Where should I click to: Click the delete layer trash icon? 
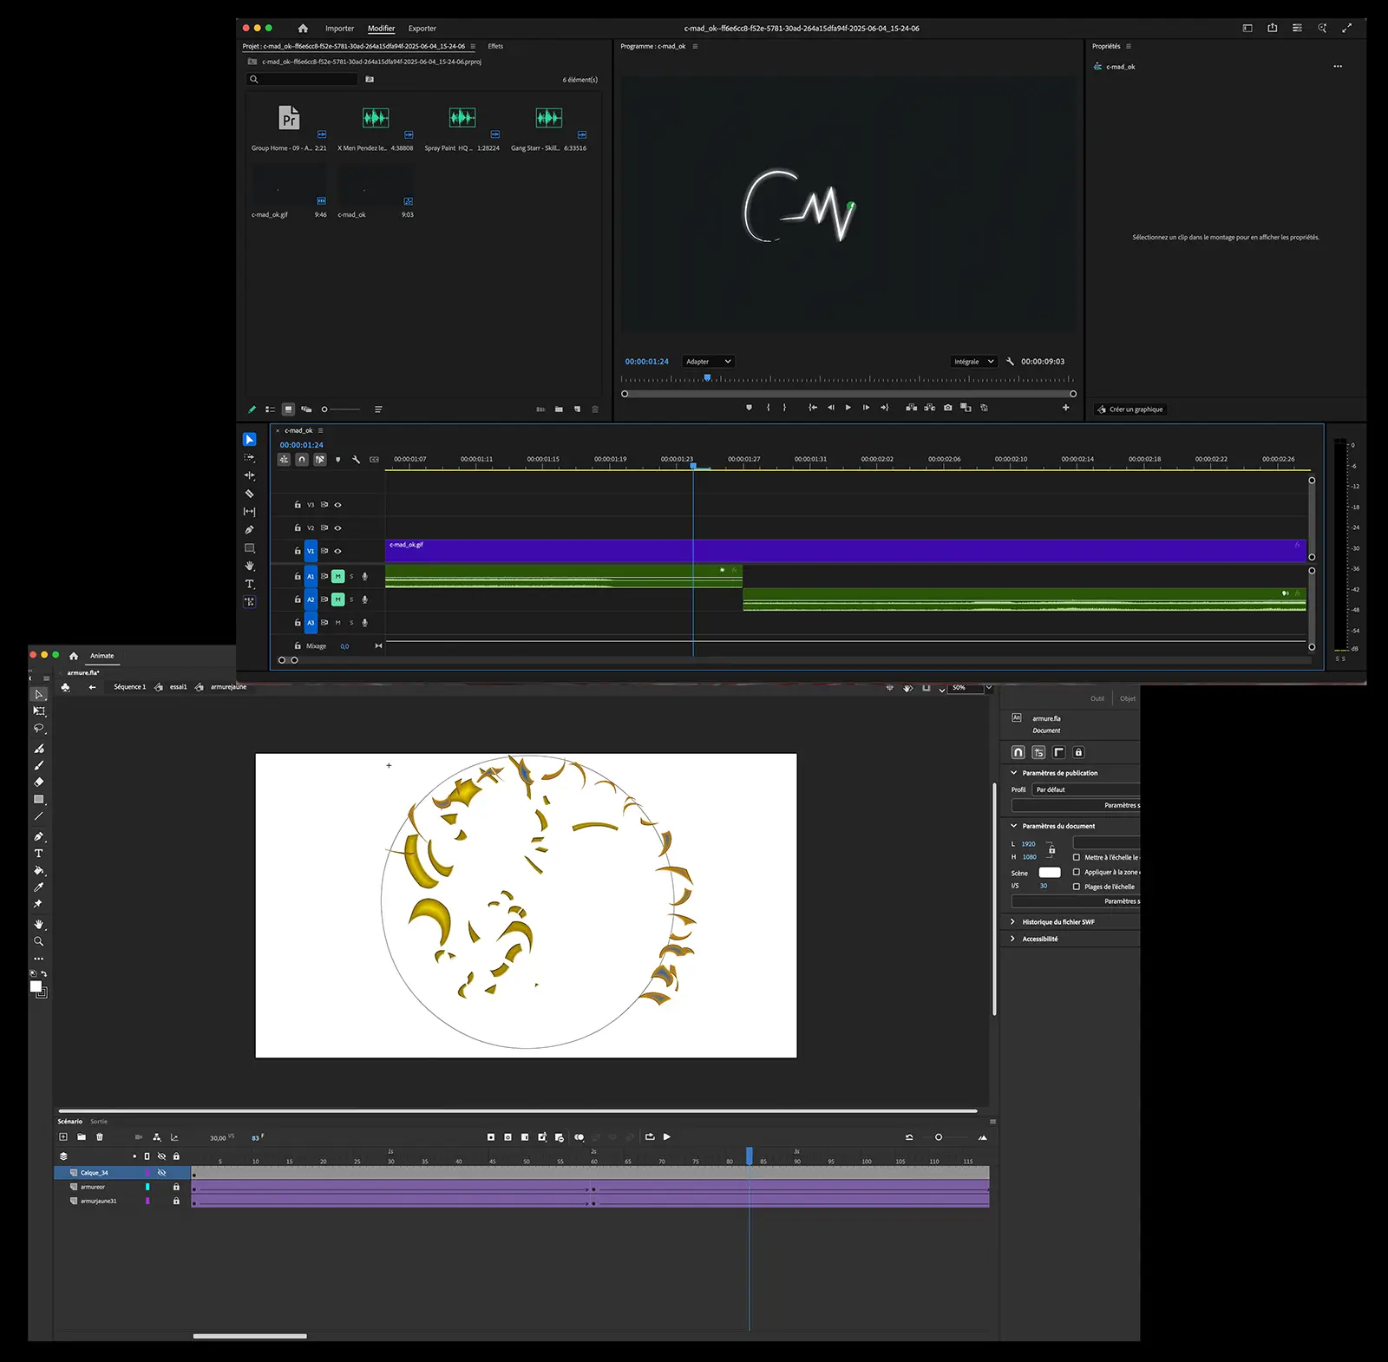point(99,1137)
